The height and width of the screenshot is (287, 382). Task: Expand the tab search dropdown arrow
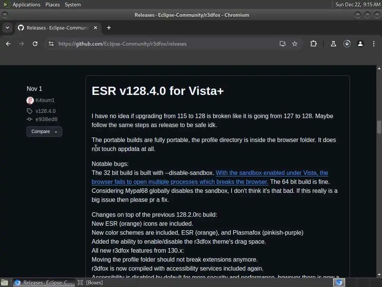coord(7,28)
